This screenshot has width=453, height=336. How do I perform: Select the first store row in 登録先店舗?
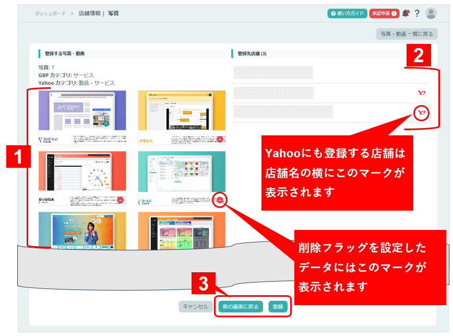coord(273,73)
